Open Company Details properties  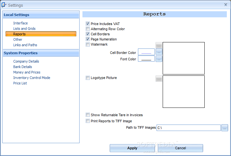pyautogui.click(x=26, y=61)
